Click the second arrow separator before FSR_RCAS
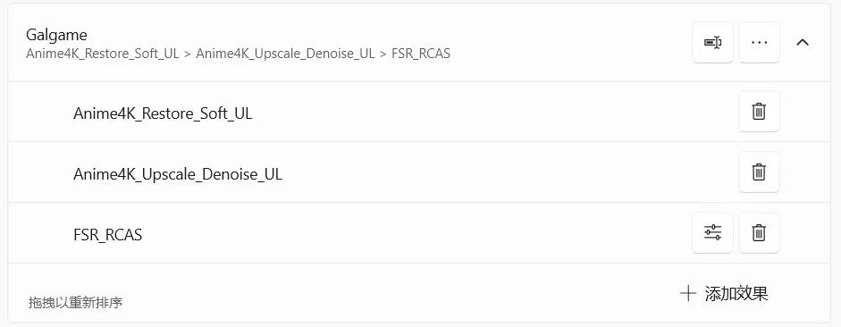The image size is (841, 327). tap(383, 54)
